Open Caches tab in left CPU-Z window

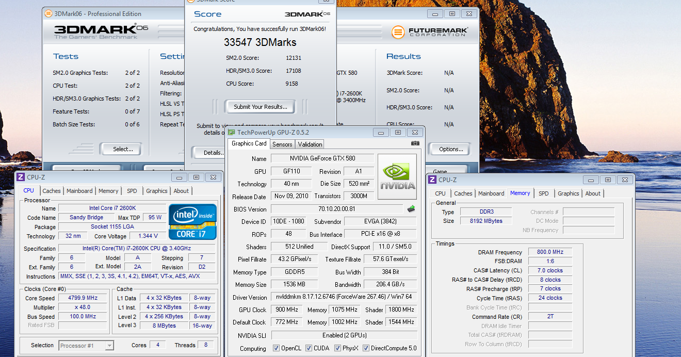[52, 191]
